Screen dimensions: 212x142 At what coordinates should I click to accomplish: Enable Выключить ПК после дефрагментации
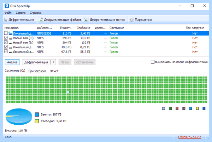153,62
